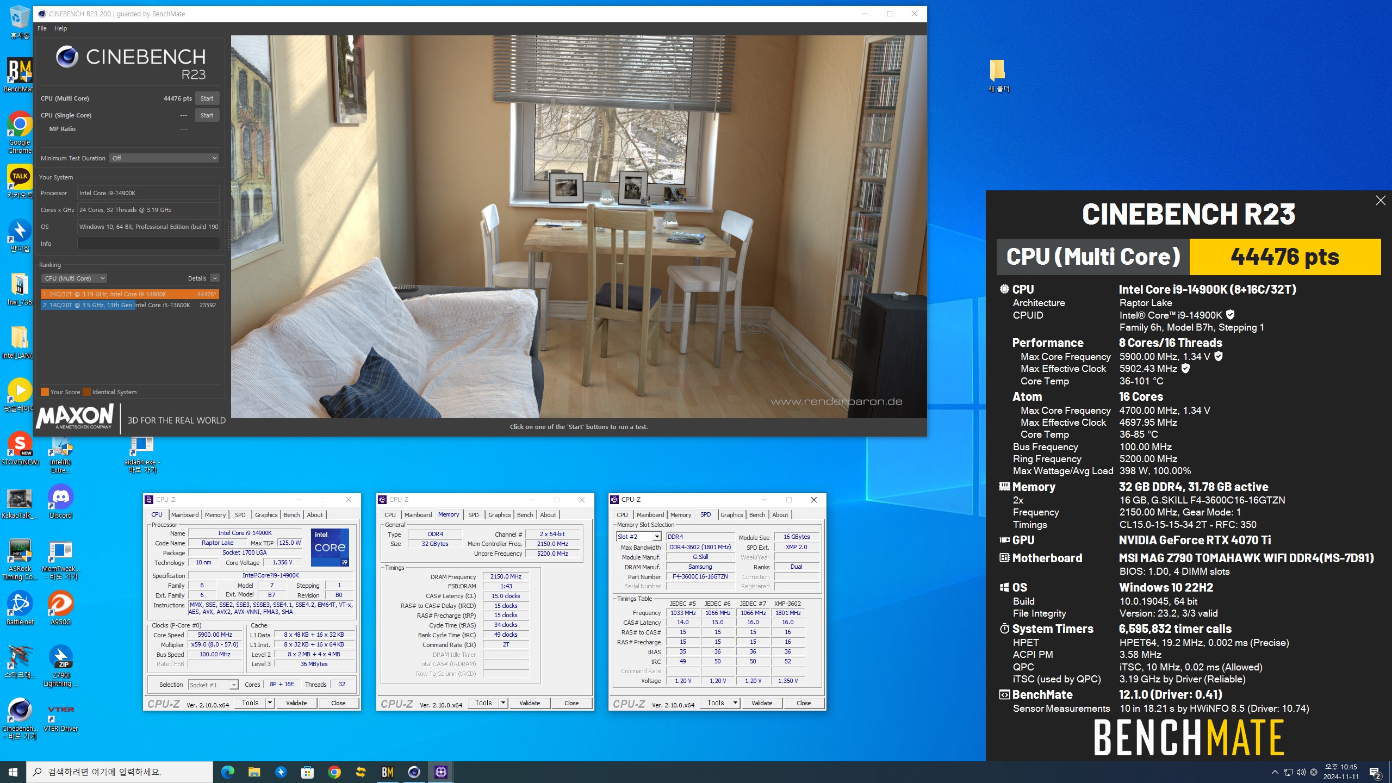
Task: Close the BenchMate result overlay
Action: pyautogui.click(x=1381, y=201)
